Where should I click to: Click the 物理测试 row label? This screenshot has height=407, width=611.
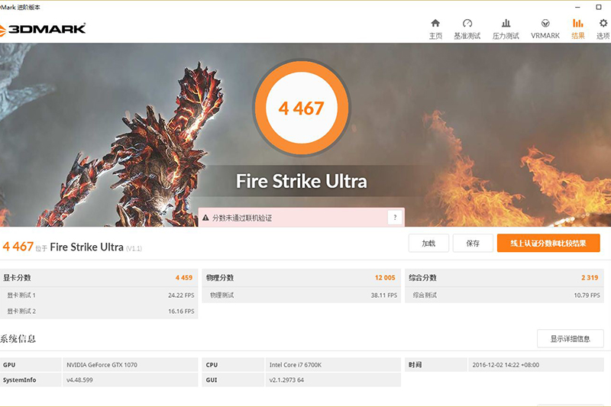pyautogui.click(x=222, y=296)
